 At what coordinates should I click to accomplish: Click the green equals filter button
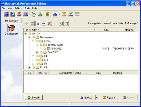click(x=32, y=23)
